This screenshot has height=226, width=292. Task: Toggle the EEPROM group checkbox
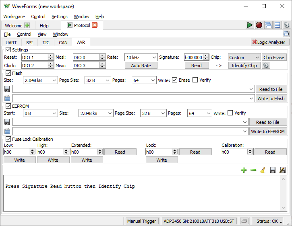(8, 106)
